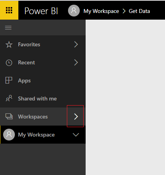Click the user avatar in header breadcrumb
Image resolution: width=165 pixels, height=175 pixels.
pos(74,11)
